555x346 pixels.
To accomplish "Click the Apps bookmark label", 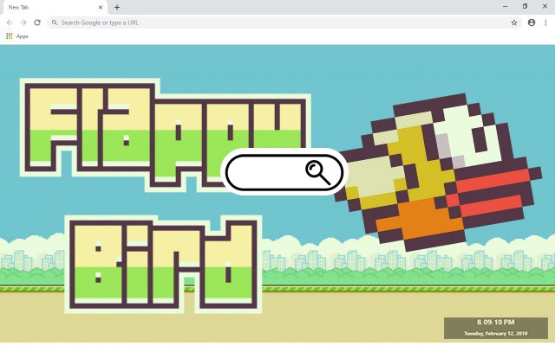I will click(x=22, y=36).
